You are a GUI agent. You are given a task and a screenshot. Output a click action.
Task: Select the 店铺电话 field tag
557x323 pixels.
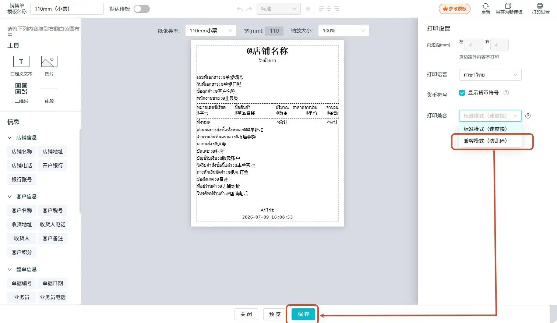click(x=22, y=166)
